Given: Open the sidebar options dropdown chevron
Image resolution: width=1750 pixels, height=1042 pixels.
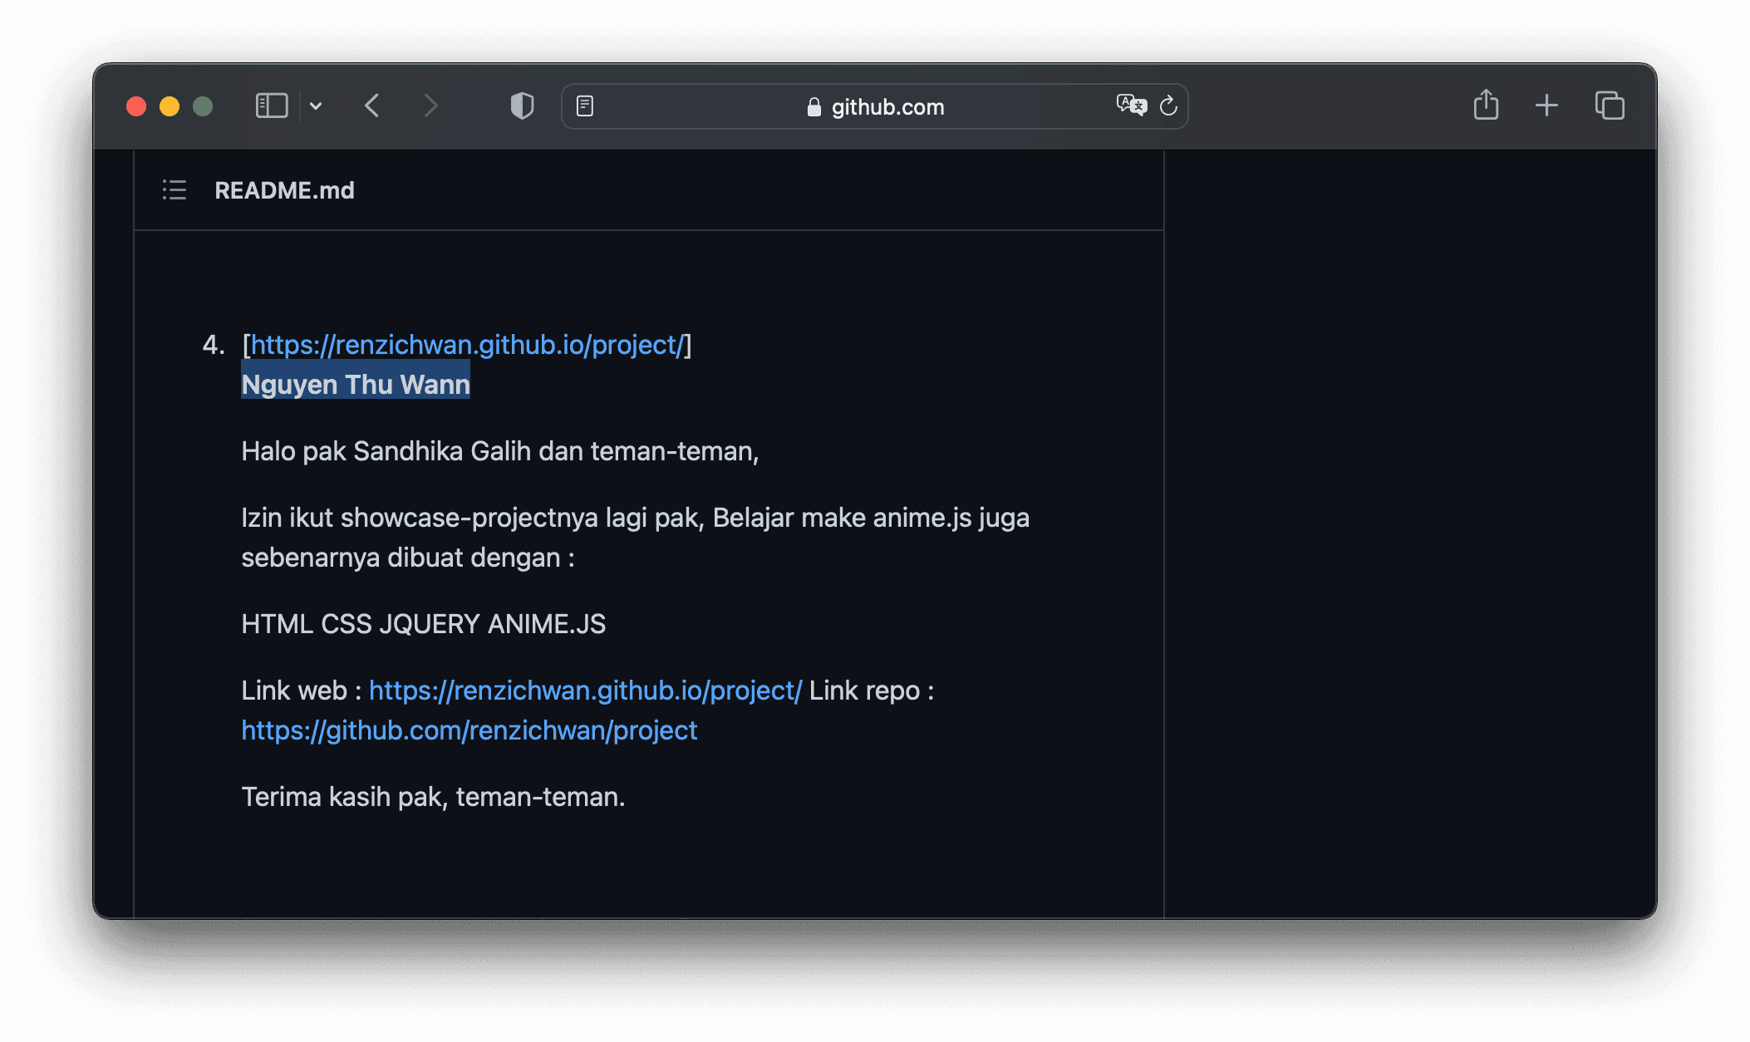Looking at the screenshot, I should (x=316, y=106).
